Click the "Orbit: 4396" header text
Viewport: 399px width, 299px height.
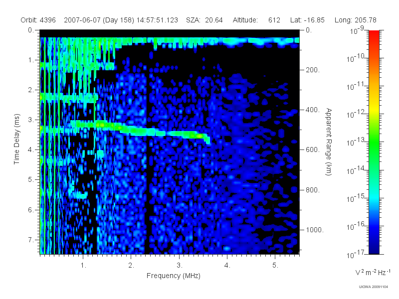[38, 20]
